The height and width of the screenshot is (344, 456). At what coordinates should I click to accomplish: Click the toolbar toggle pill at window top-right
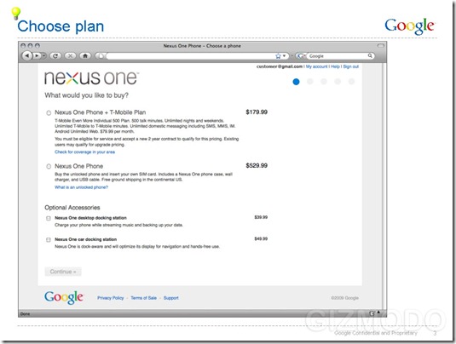[381, 46]
